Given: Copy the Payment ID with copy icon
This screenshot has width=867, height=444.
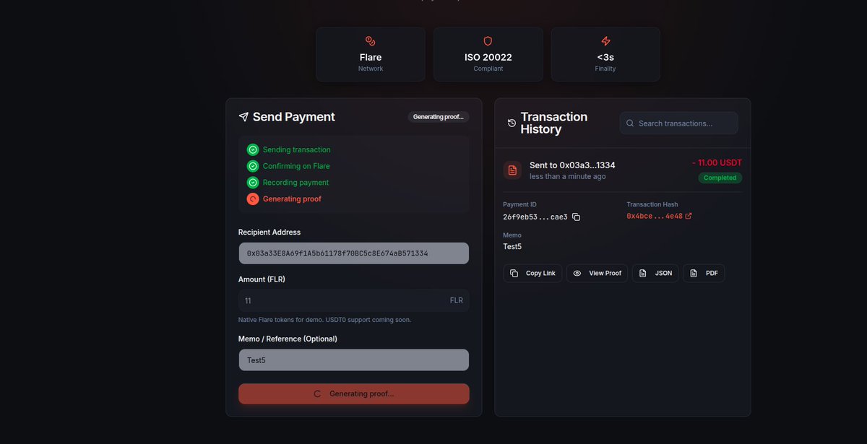Looking at the screenshot, I should point(576,217).
